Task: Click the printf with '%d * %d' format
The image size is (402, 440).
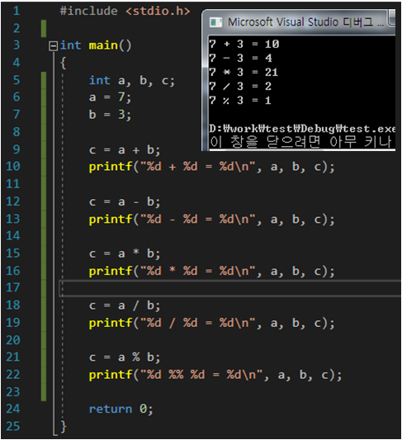Action: point(211,272)
